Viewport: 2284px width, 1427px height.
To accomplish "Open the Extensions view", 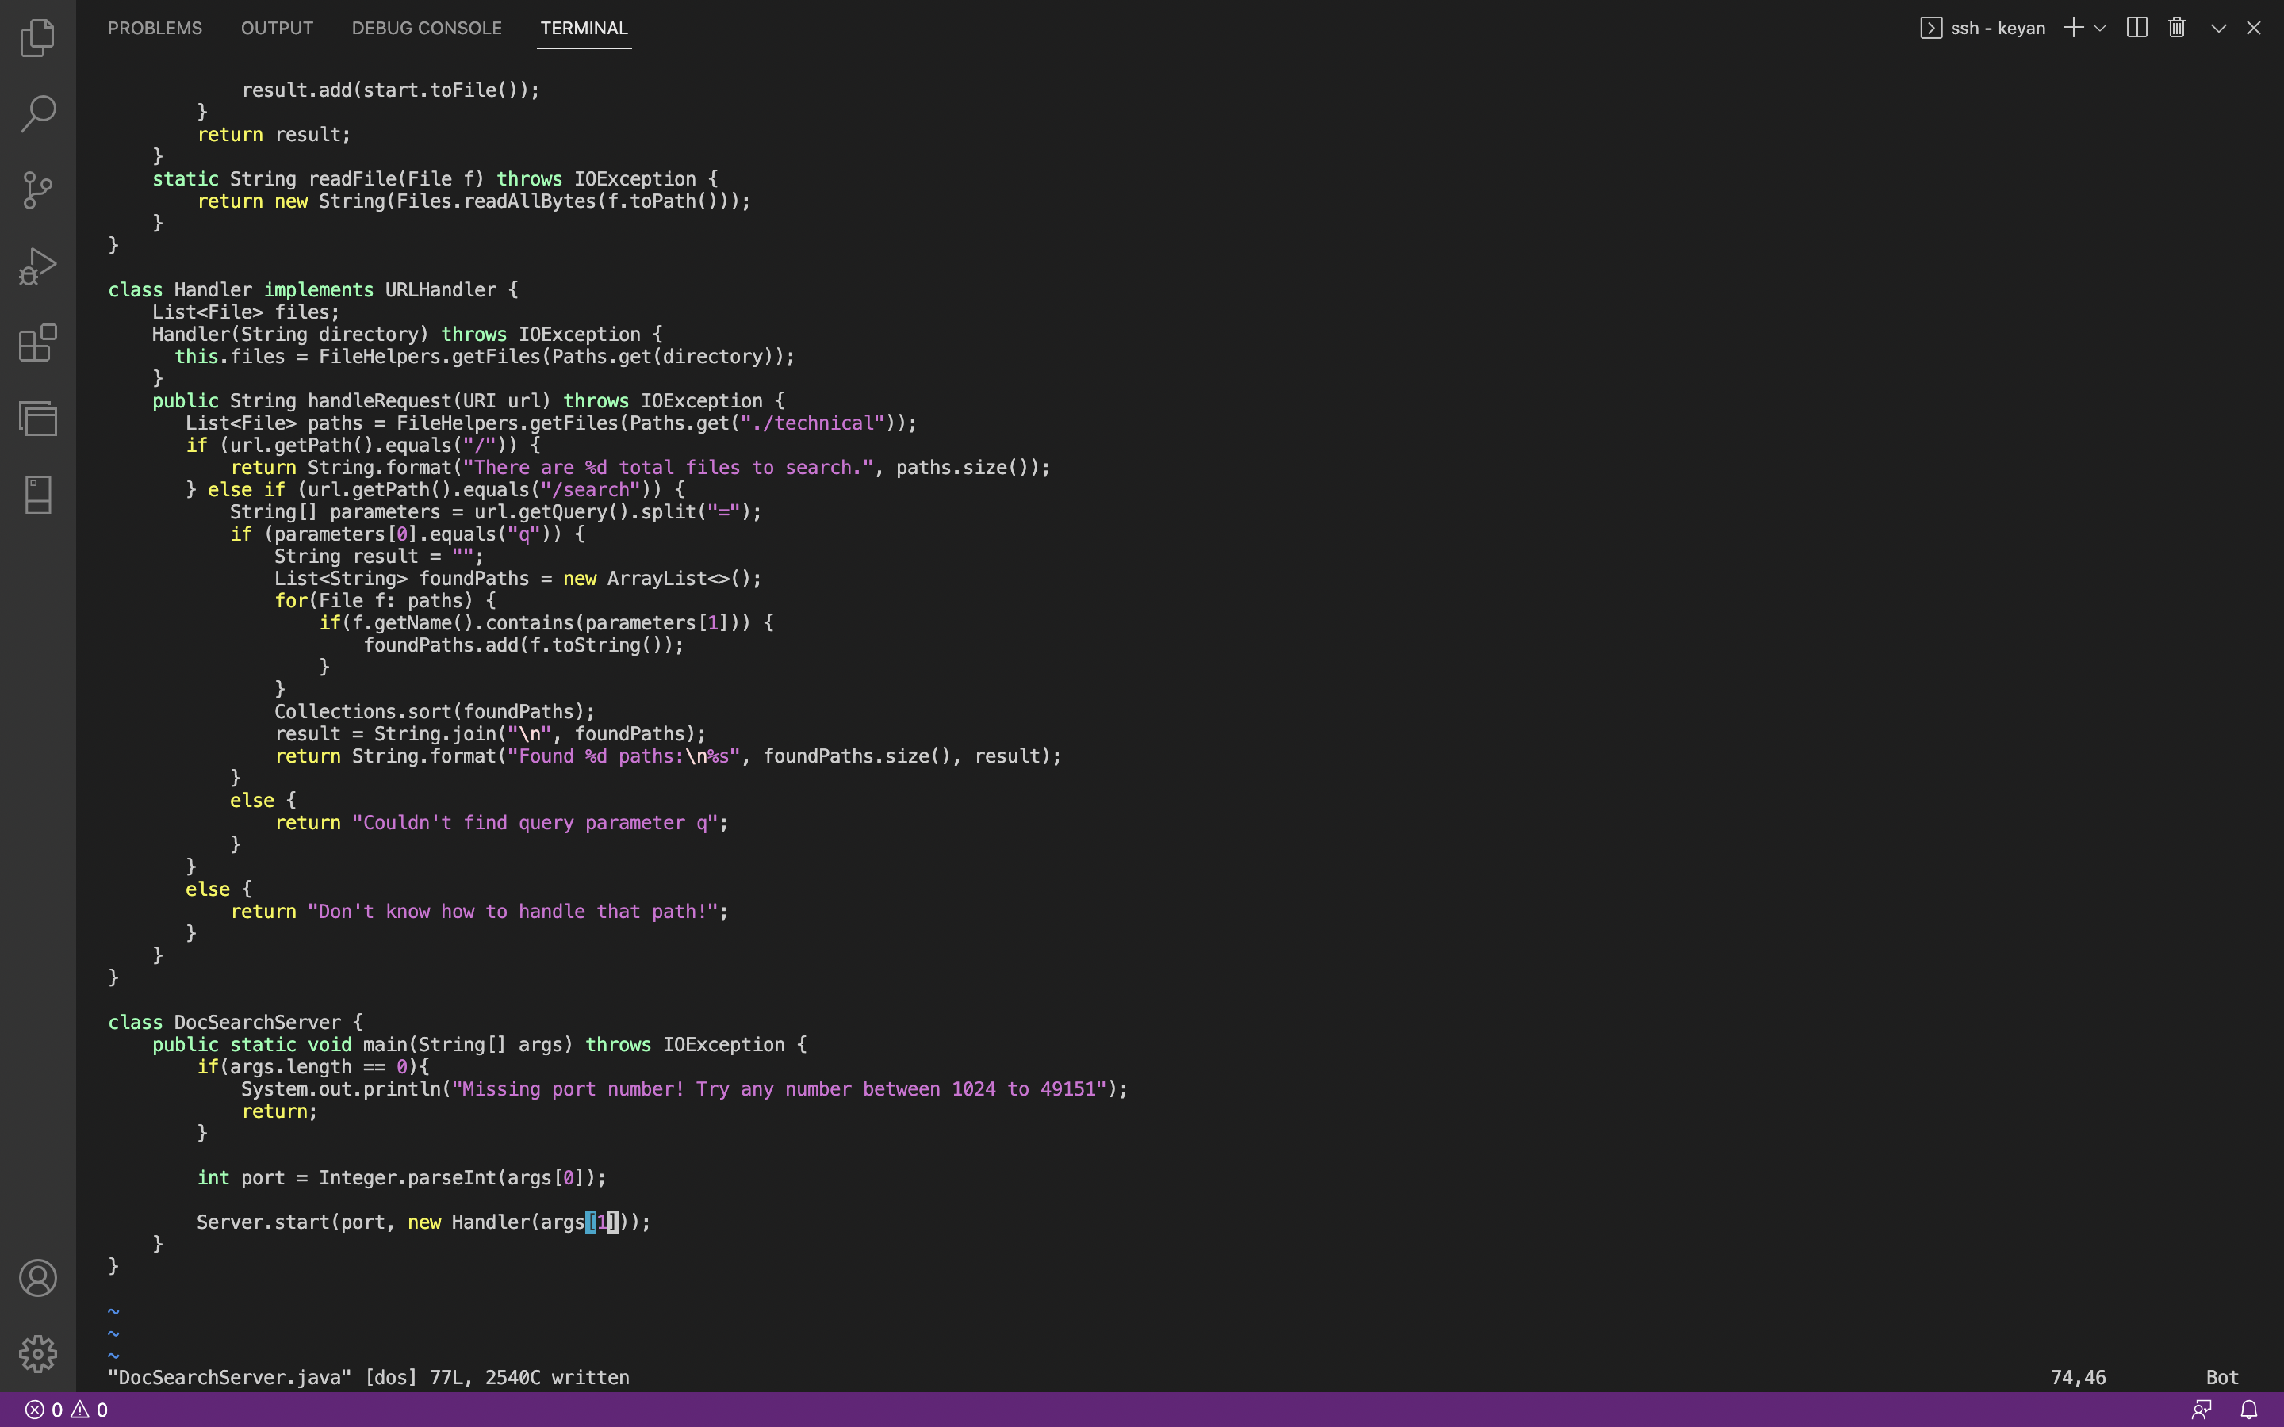I will coord(38,342).
